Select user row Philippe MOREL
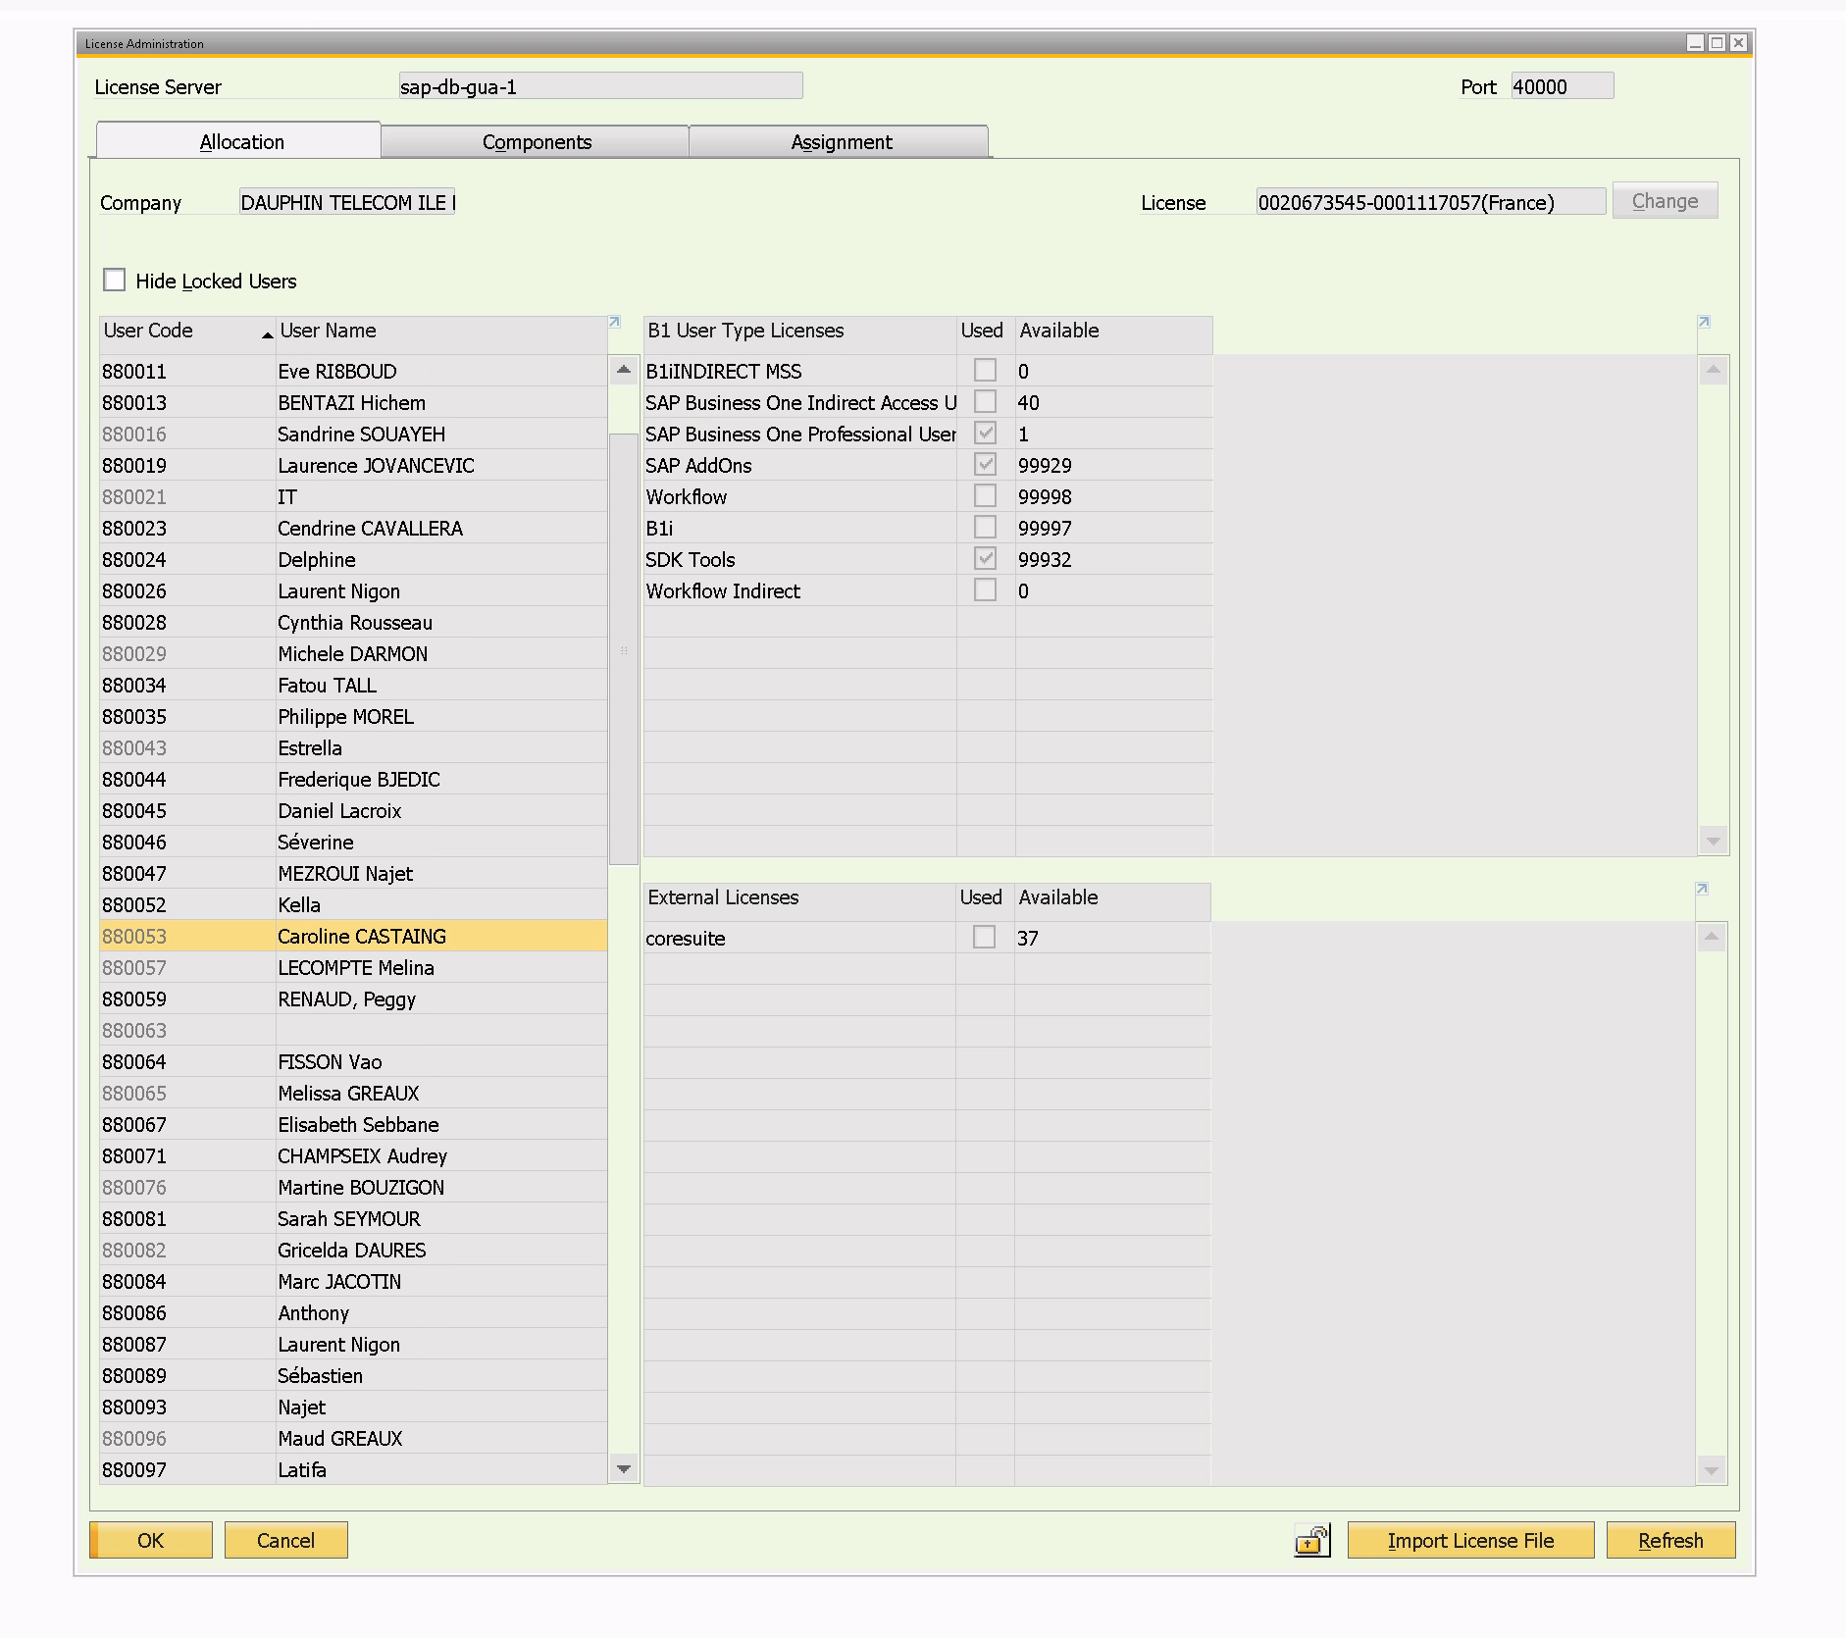This screenshot has width=1846, height=1638. [x=345, y=717]
